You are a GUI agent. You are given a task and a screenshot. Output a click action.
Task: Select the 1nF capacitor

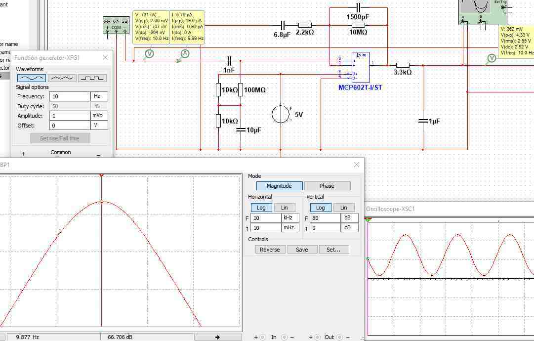tap(229, 61)
